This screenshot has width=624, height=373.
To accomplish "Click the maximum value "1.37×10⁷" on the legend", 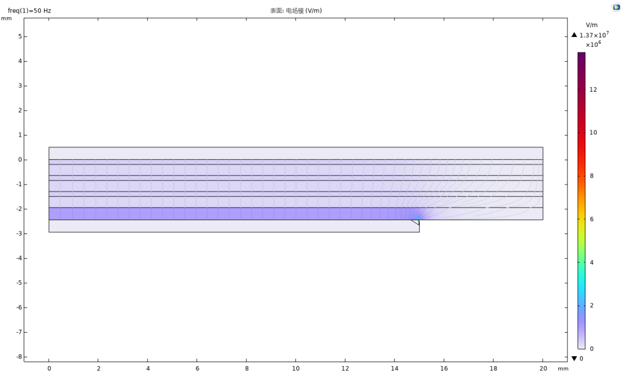I will pos(594,35).
